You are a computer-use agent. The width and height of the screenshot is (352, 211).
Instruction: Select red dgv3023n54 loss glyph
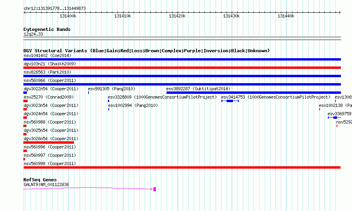pyautogui.click(x=25, y=109)
